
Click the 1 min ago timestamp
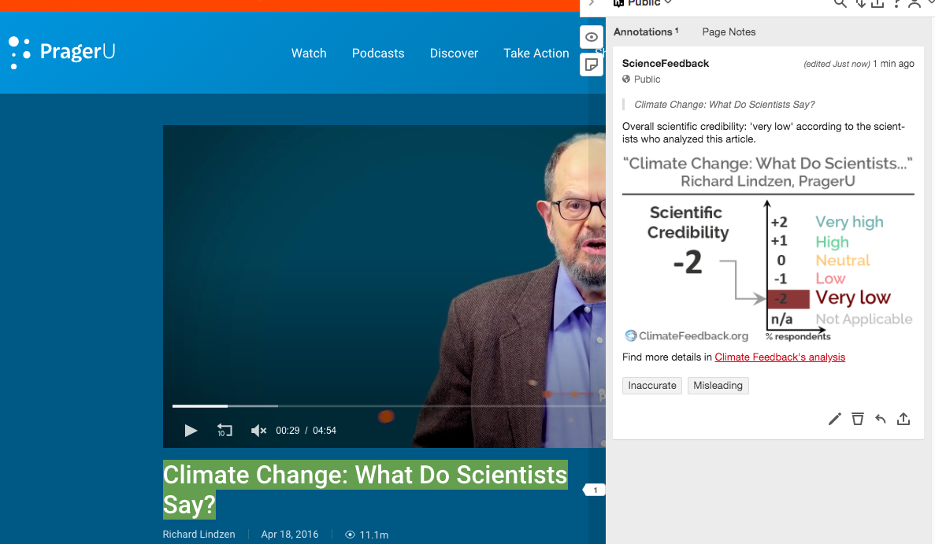(x=893, y=64)
